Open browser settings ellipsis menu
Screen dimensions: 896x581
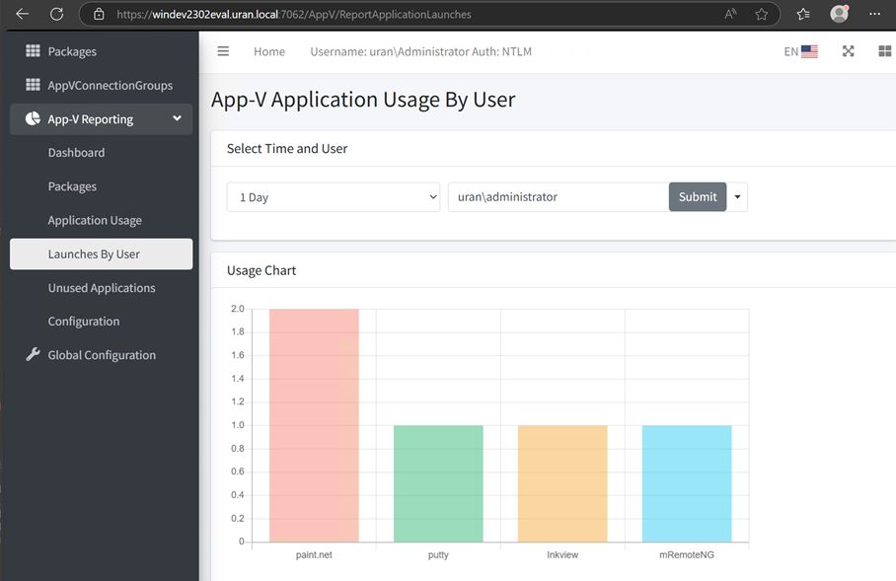pyautogui.click(x=874, y=14)
